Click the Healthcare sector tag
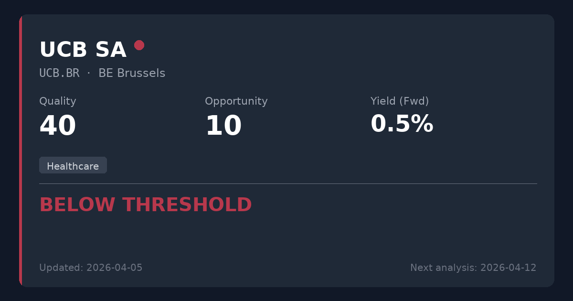Viewport: 573px width, 301px height. (x=73, y=166)
